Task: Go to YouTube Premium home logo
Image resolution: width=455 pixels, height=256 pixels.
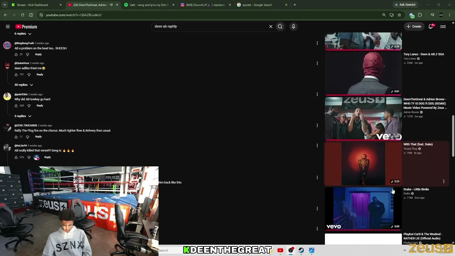Action: pos(26,27)
